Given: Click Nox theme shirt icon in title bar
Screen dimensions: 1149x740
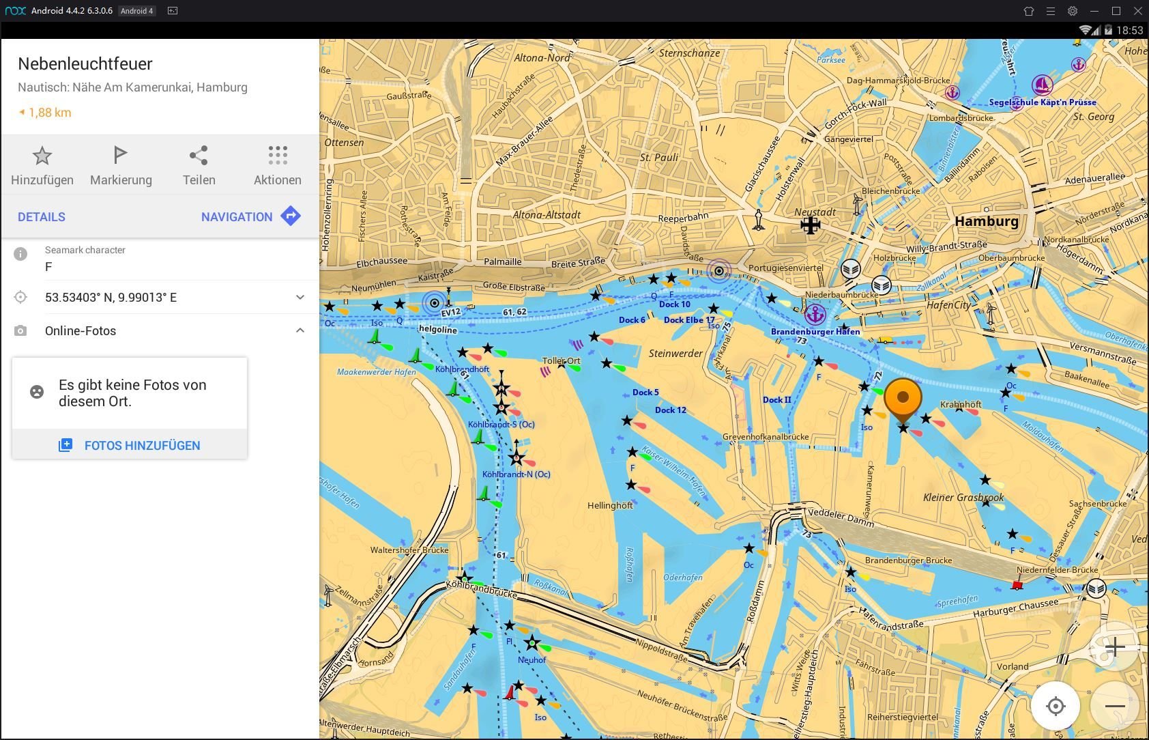Looking at the screenshot, I should pos(1029,11).
